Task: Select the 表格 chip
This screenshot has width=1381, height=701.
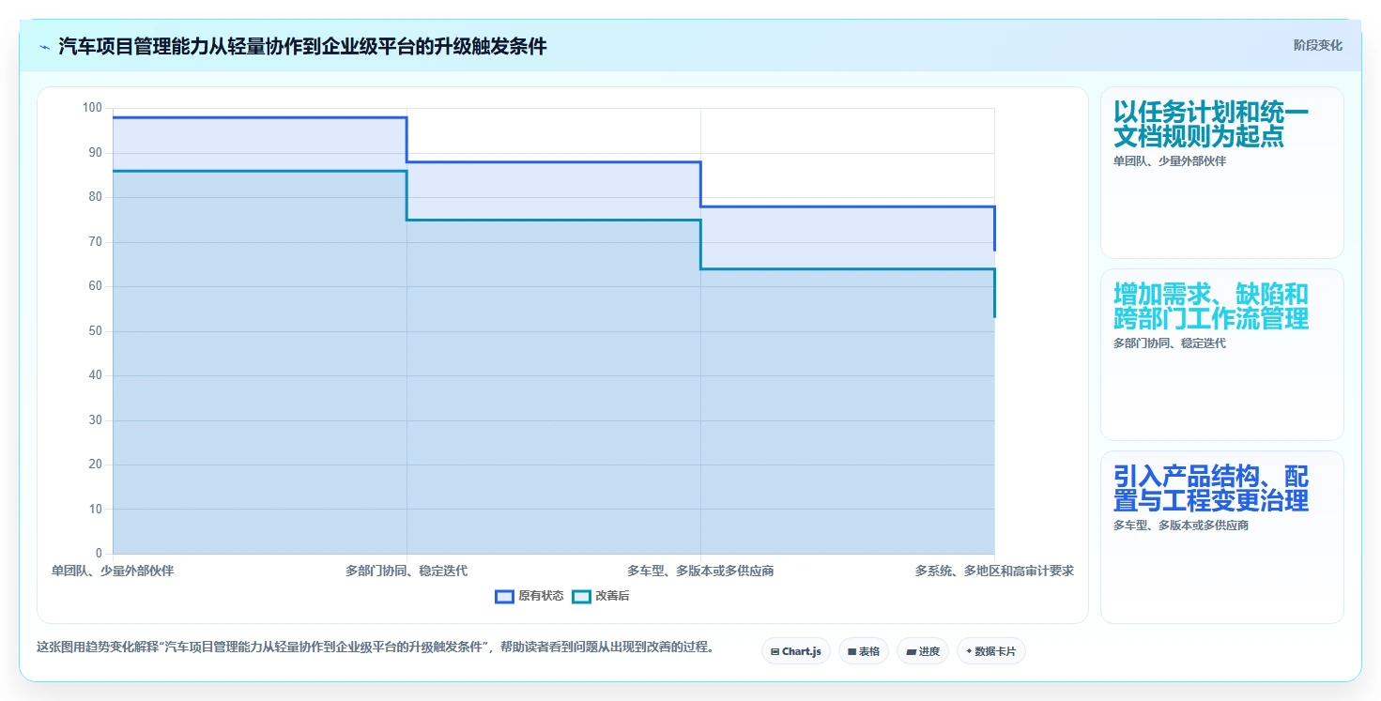Action: (x=863, y=651)
